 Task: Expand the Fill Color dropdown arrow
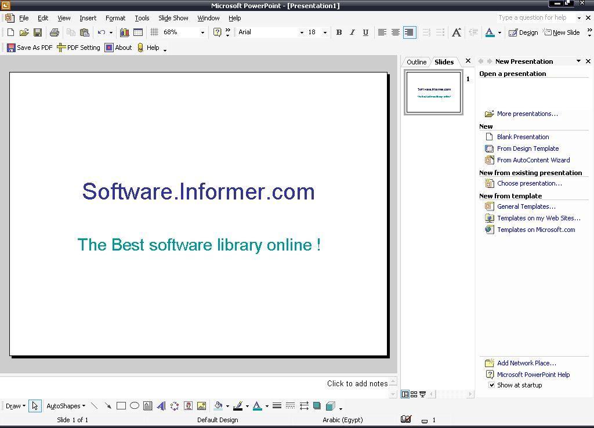coord(227,407)
